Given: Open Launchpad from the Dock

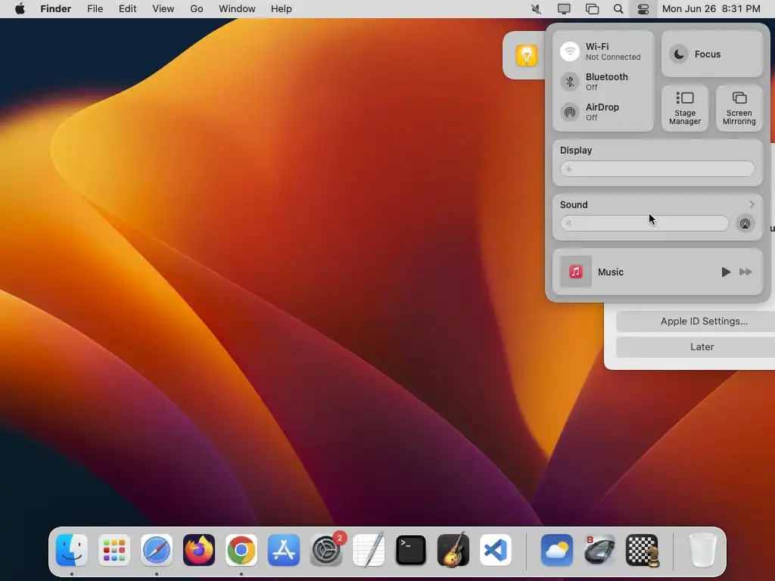Looking at the screenshot, I should click(114, 550).
